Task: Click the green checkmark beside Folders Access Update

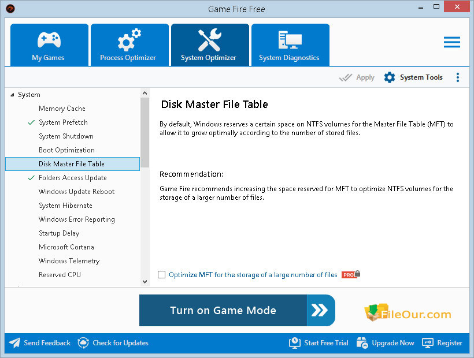Action: click(x=31, y=178)
